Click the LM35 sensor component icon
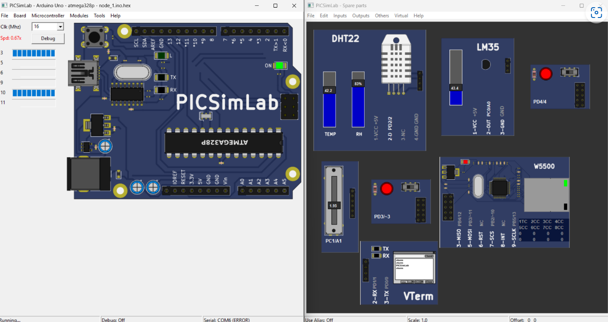 (x=486, y=65)
